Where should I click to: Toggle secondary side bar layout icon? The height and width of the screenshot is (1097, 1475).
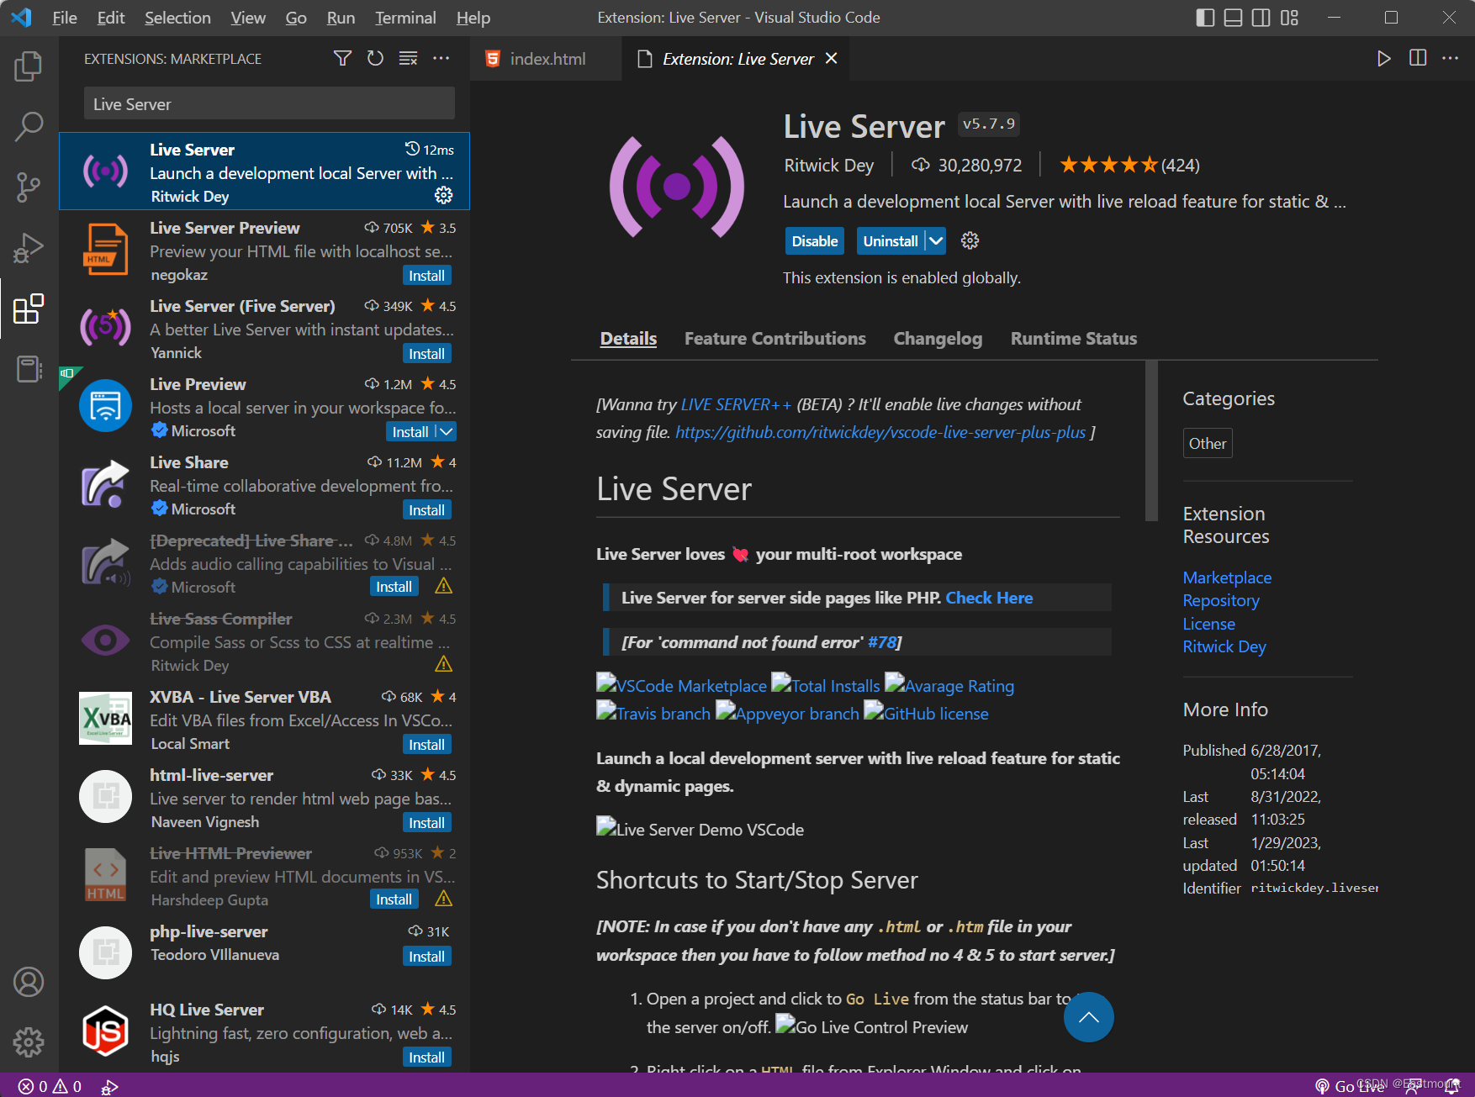coord(1261,18)
